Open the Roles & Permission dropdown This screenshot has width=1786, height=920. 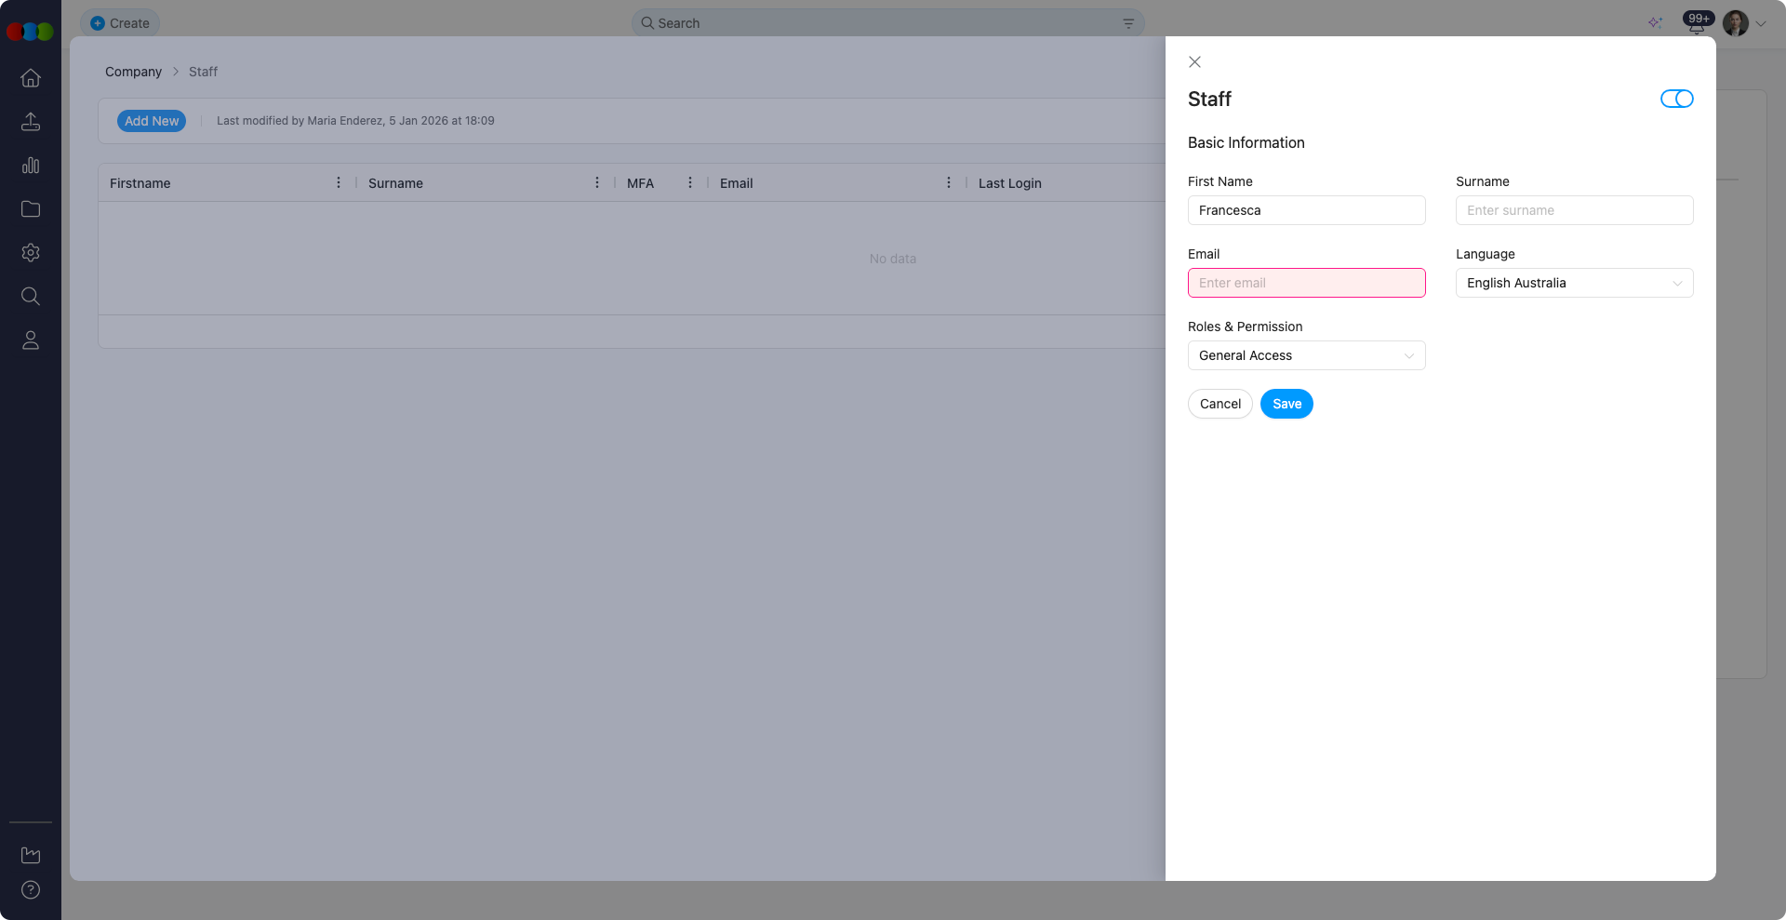(1306, 355)
